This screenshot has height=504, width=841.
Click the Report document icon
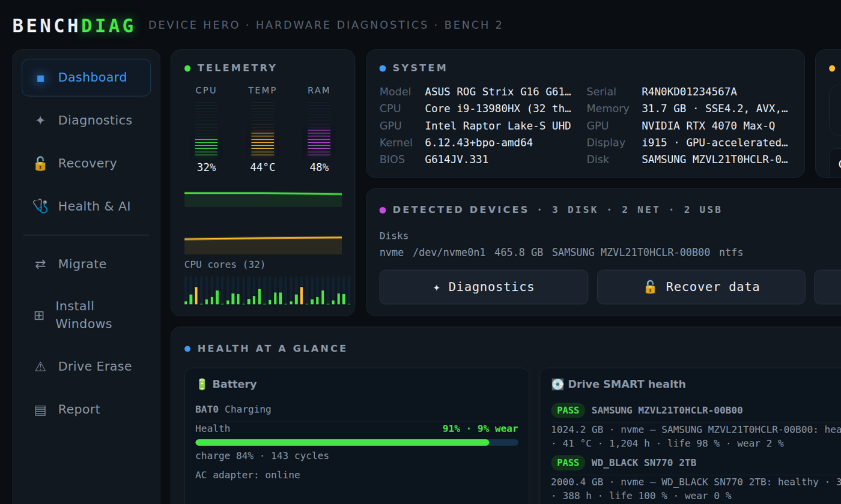click(x=40, y=410)
